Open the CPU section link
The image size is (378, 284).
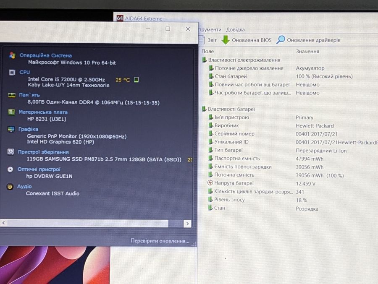click(25, 72)
